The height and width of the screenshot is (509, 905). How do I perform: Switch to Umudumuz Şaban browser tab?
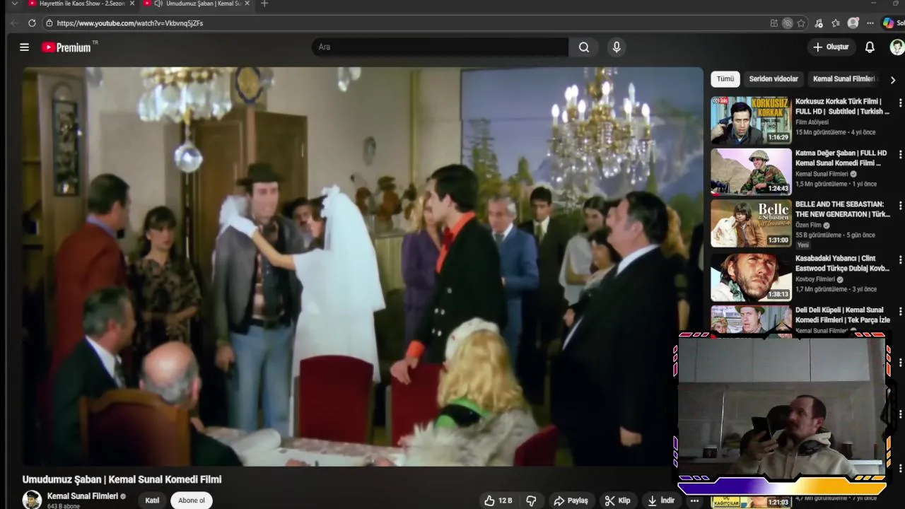[x=198, y=4]
